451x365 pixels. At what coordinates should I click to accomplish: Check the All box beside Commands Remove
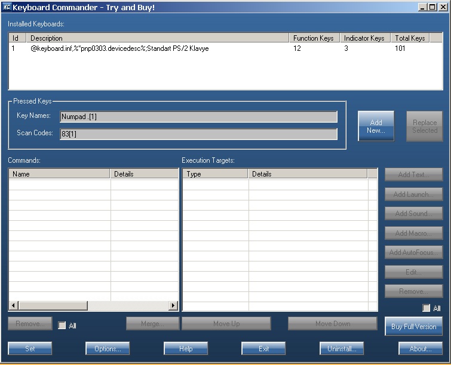[62, 326]
